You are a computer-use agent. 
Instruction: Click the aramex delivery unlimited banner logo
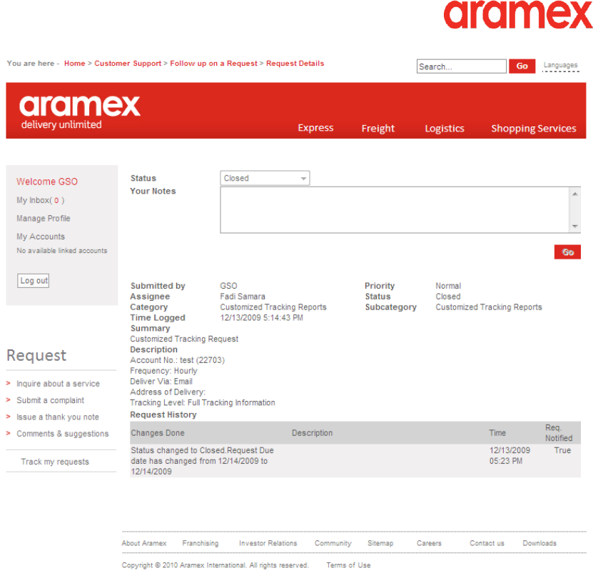(80, 111)
